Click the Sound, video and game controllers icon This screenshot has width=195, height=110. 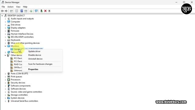tap(9, 92)
